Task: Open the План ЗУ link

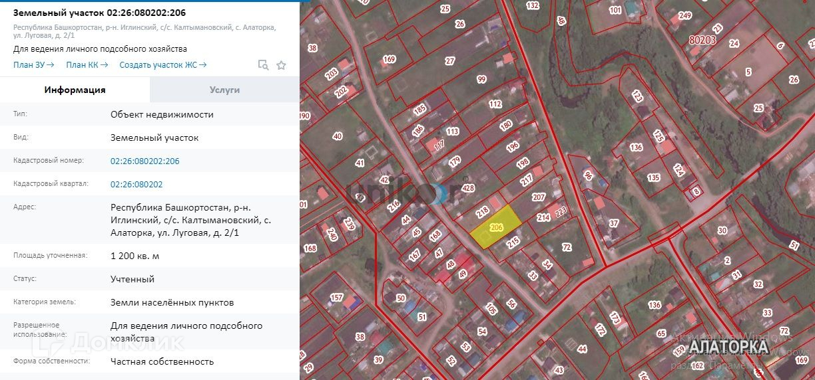Action: [34, 64]
